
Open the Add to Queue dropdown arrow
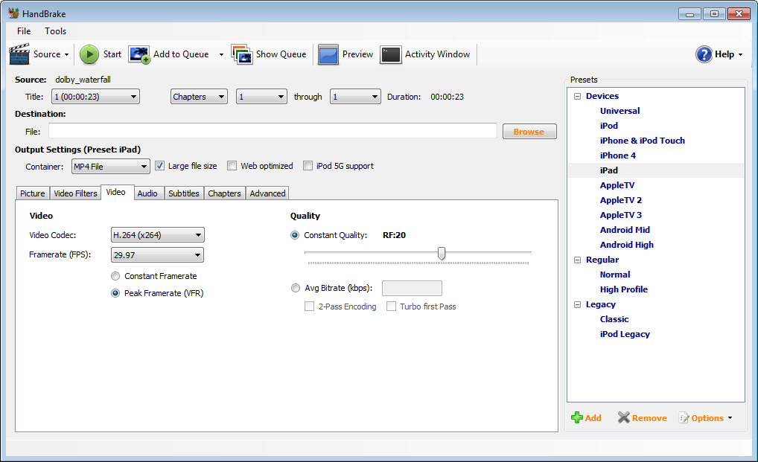[x=221, y=54]
